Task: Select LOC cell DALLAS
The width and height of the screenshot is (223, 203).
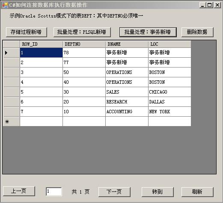Action: point(169,102)
